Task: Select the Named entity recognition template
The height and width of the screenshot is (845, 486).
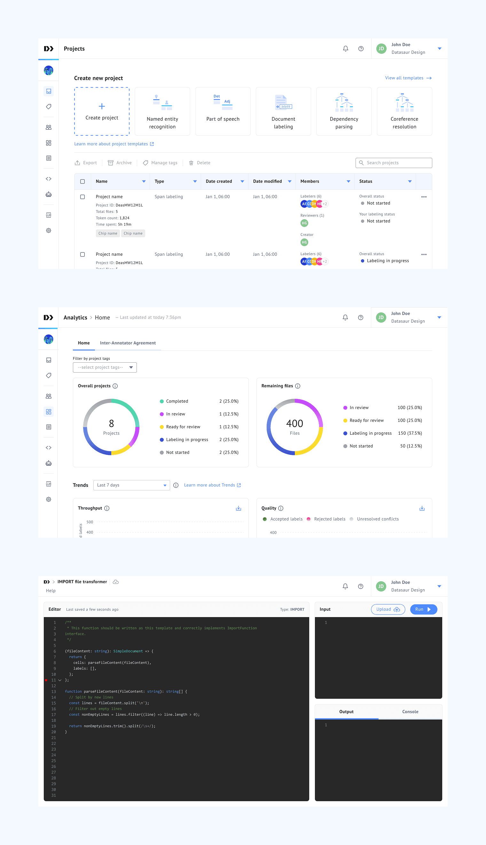Action: (x=162, y=112)
